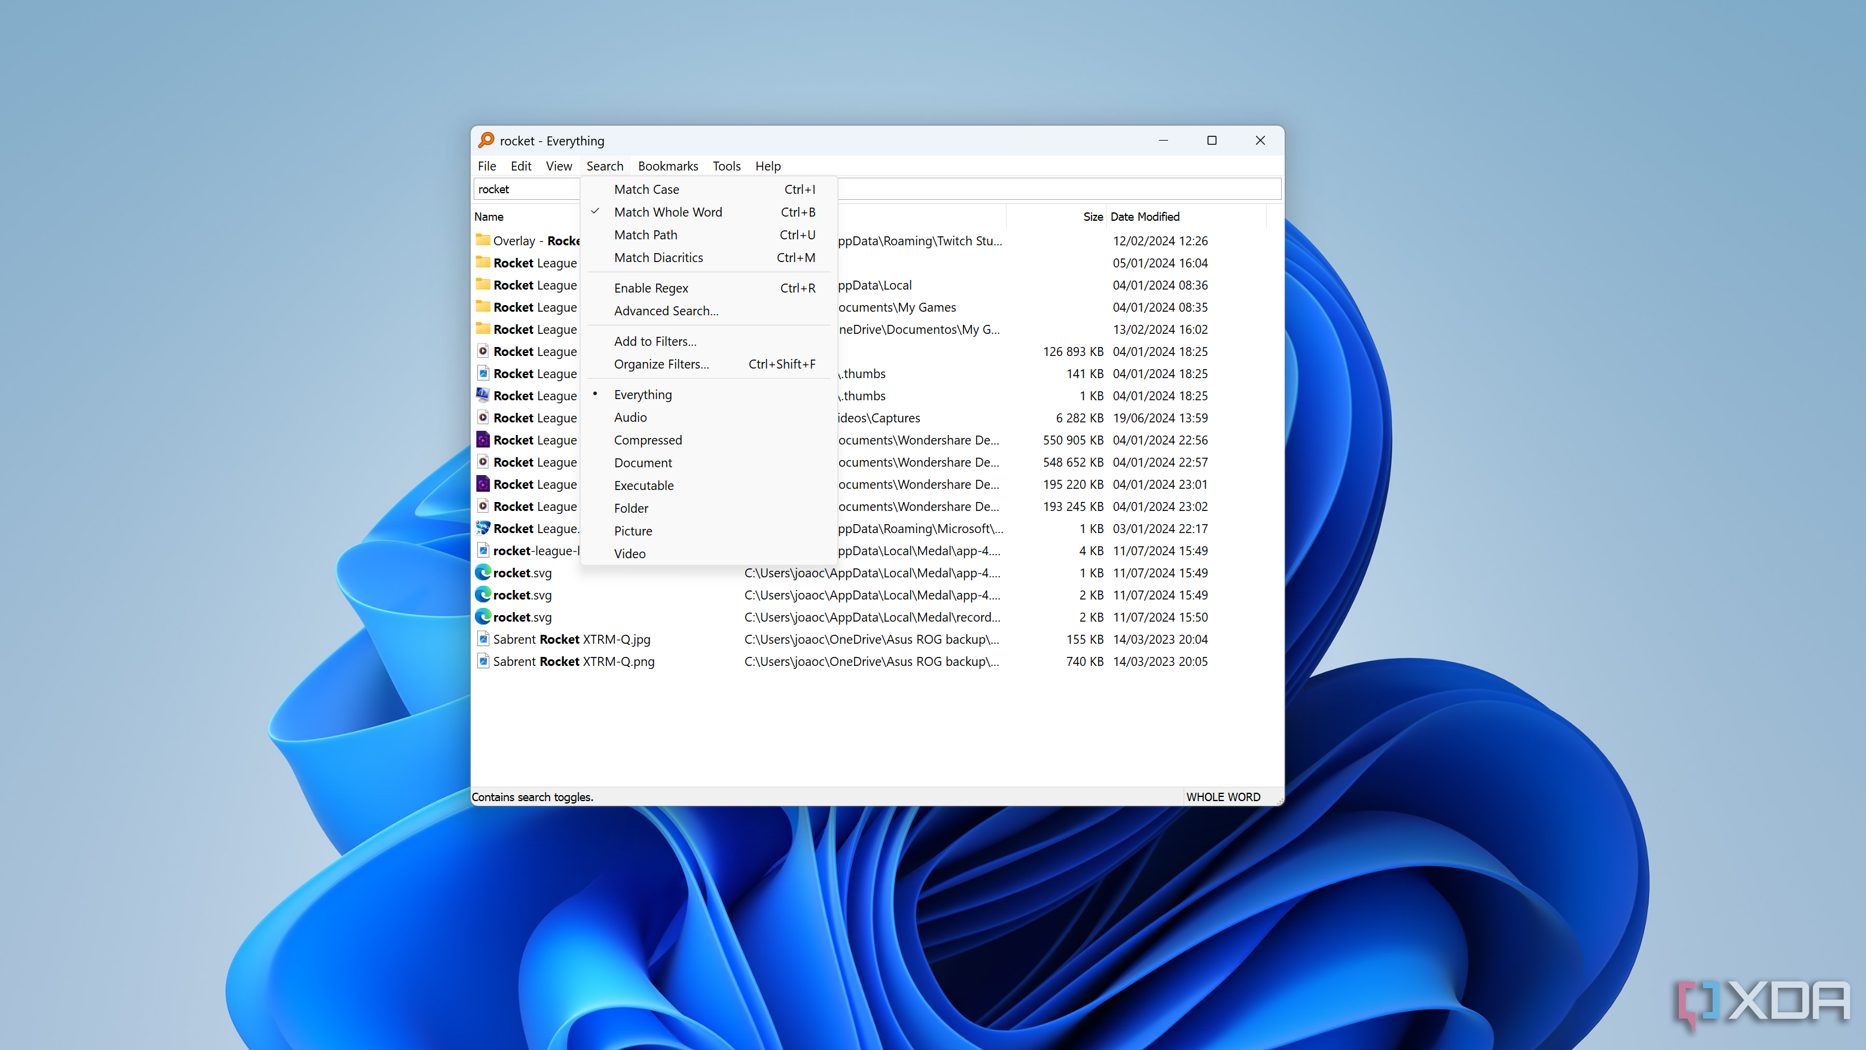Click the Everything filter option
Viewport: 1866px width, 1050px height.
click(644, 394)
